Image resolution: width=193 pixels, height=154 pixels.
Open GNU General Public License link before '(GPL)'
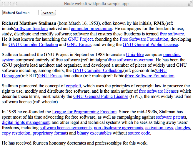[x=101, y=96]
